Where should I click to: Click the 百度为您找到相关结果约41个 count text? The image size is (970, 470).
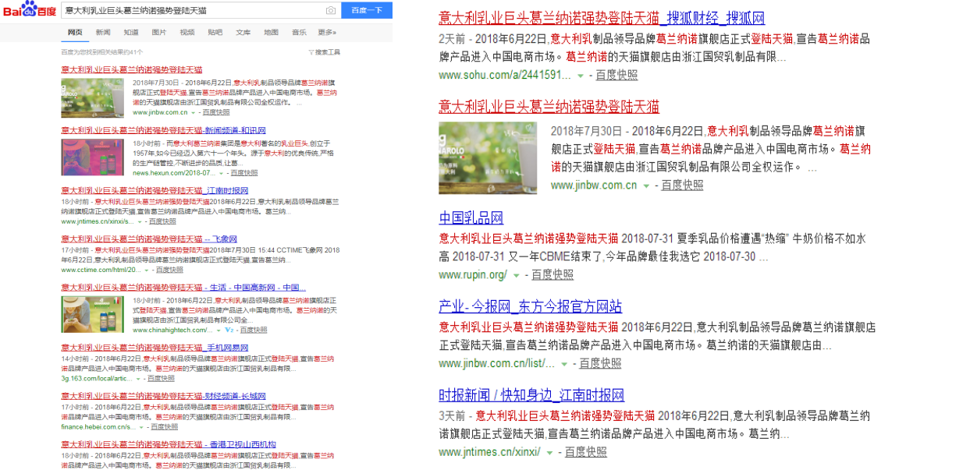tap(102, 52)
